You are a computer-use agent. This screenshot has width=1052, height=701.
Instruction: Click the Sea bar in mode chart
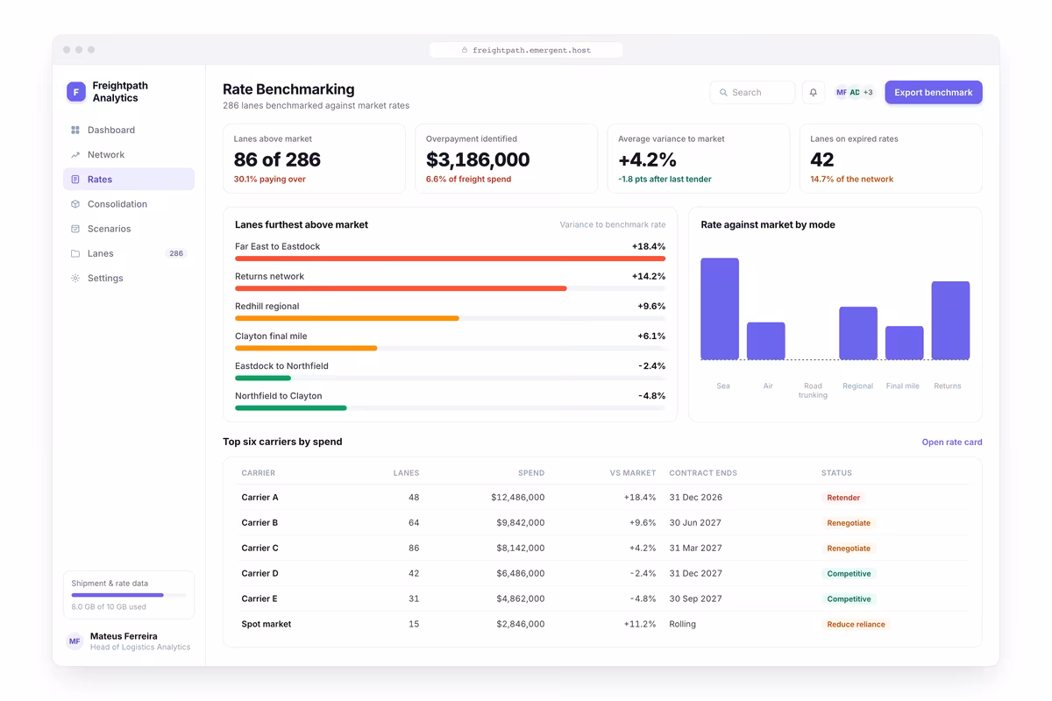[x=720, y=308]
